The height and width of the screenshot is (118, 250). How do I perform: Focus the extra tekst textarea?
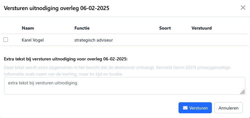(124, 86)
